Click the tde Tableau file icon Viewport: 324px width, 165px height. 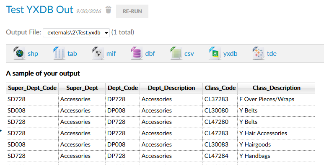[258, 53]
